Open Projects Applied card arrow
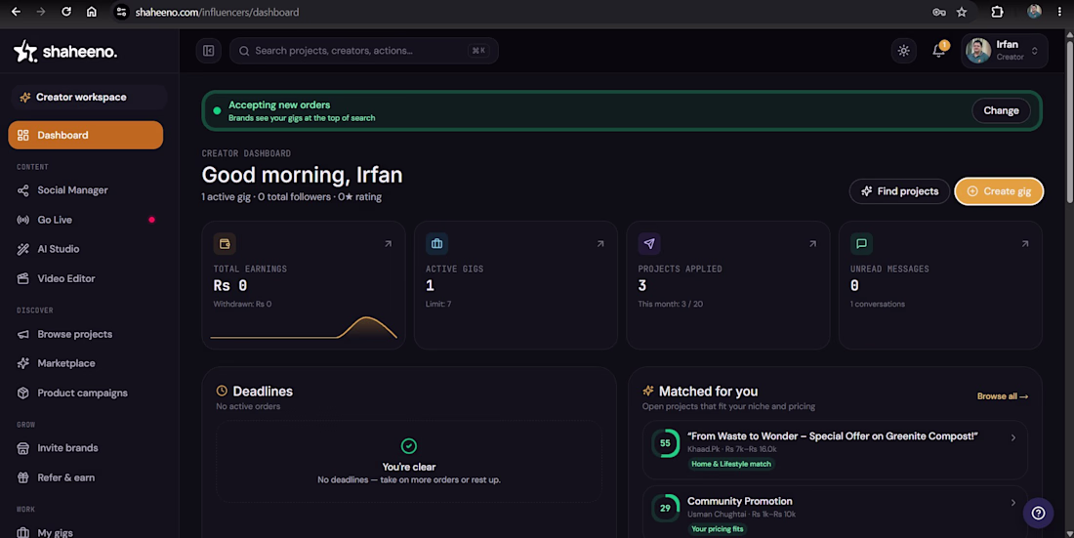Image resolution: width=1074 pixels, height=538 pixels. 813,243
